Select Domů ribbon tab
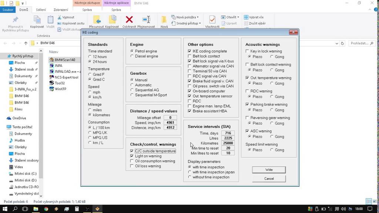 [x=24, y=10]
